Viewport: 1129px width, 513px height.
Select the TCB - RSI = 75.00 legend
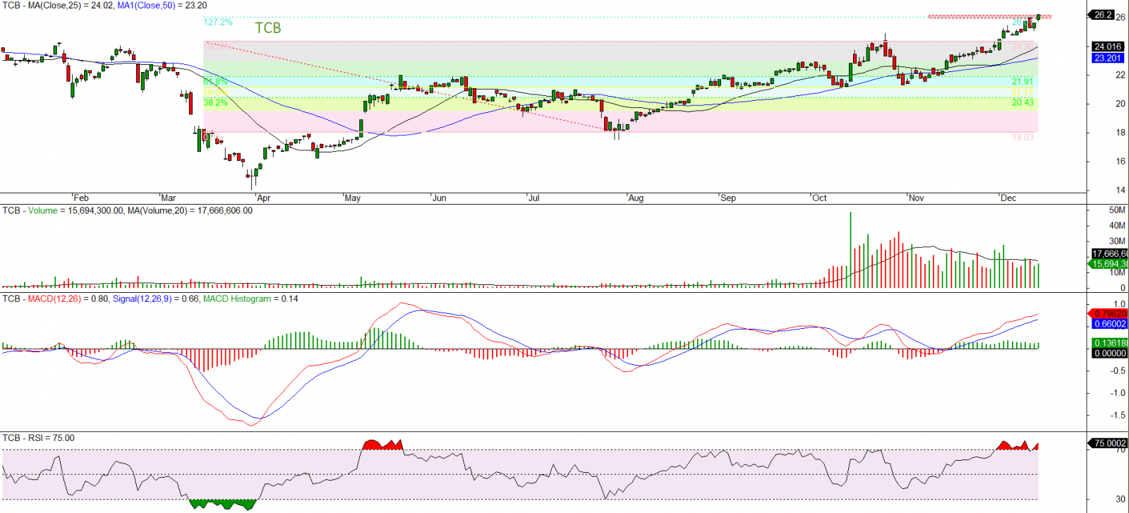click(x=38, y=438)
